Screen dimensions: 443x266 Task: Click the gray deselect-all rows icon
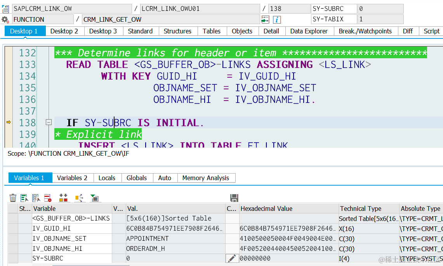[x=36, y=198]
